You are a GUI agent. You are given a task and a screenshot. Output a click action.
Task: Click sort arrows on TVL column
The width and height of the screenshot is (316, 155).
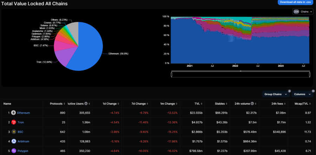[202, 104]
